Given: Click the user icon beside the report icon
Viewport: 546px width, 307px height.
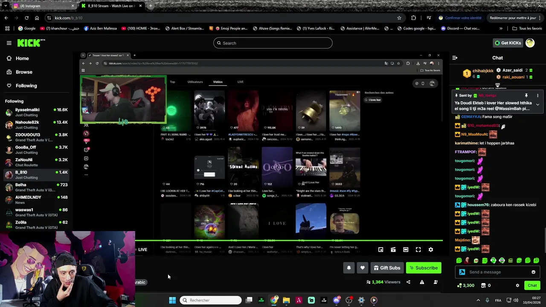Looking at the screenshot, I should pos(436,282).
